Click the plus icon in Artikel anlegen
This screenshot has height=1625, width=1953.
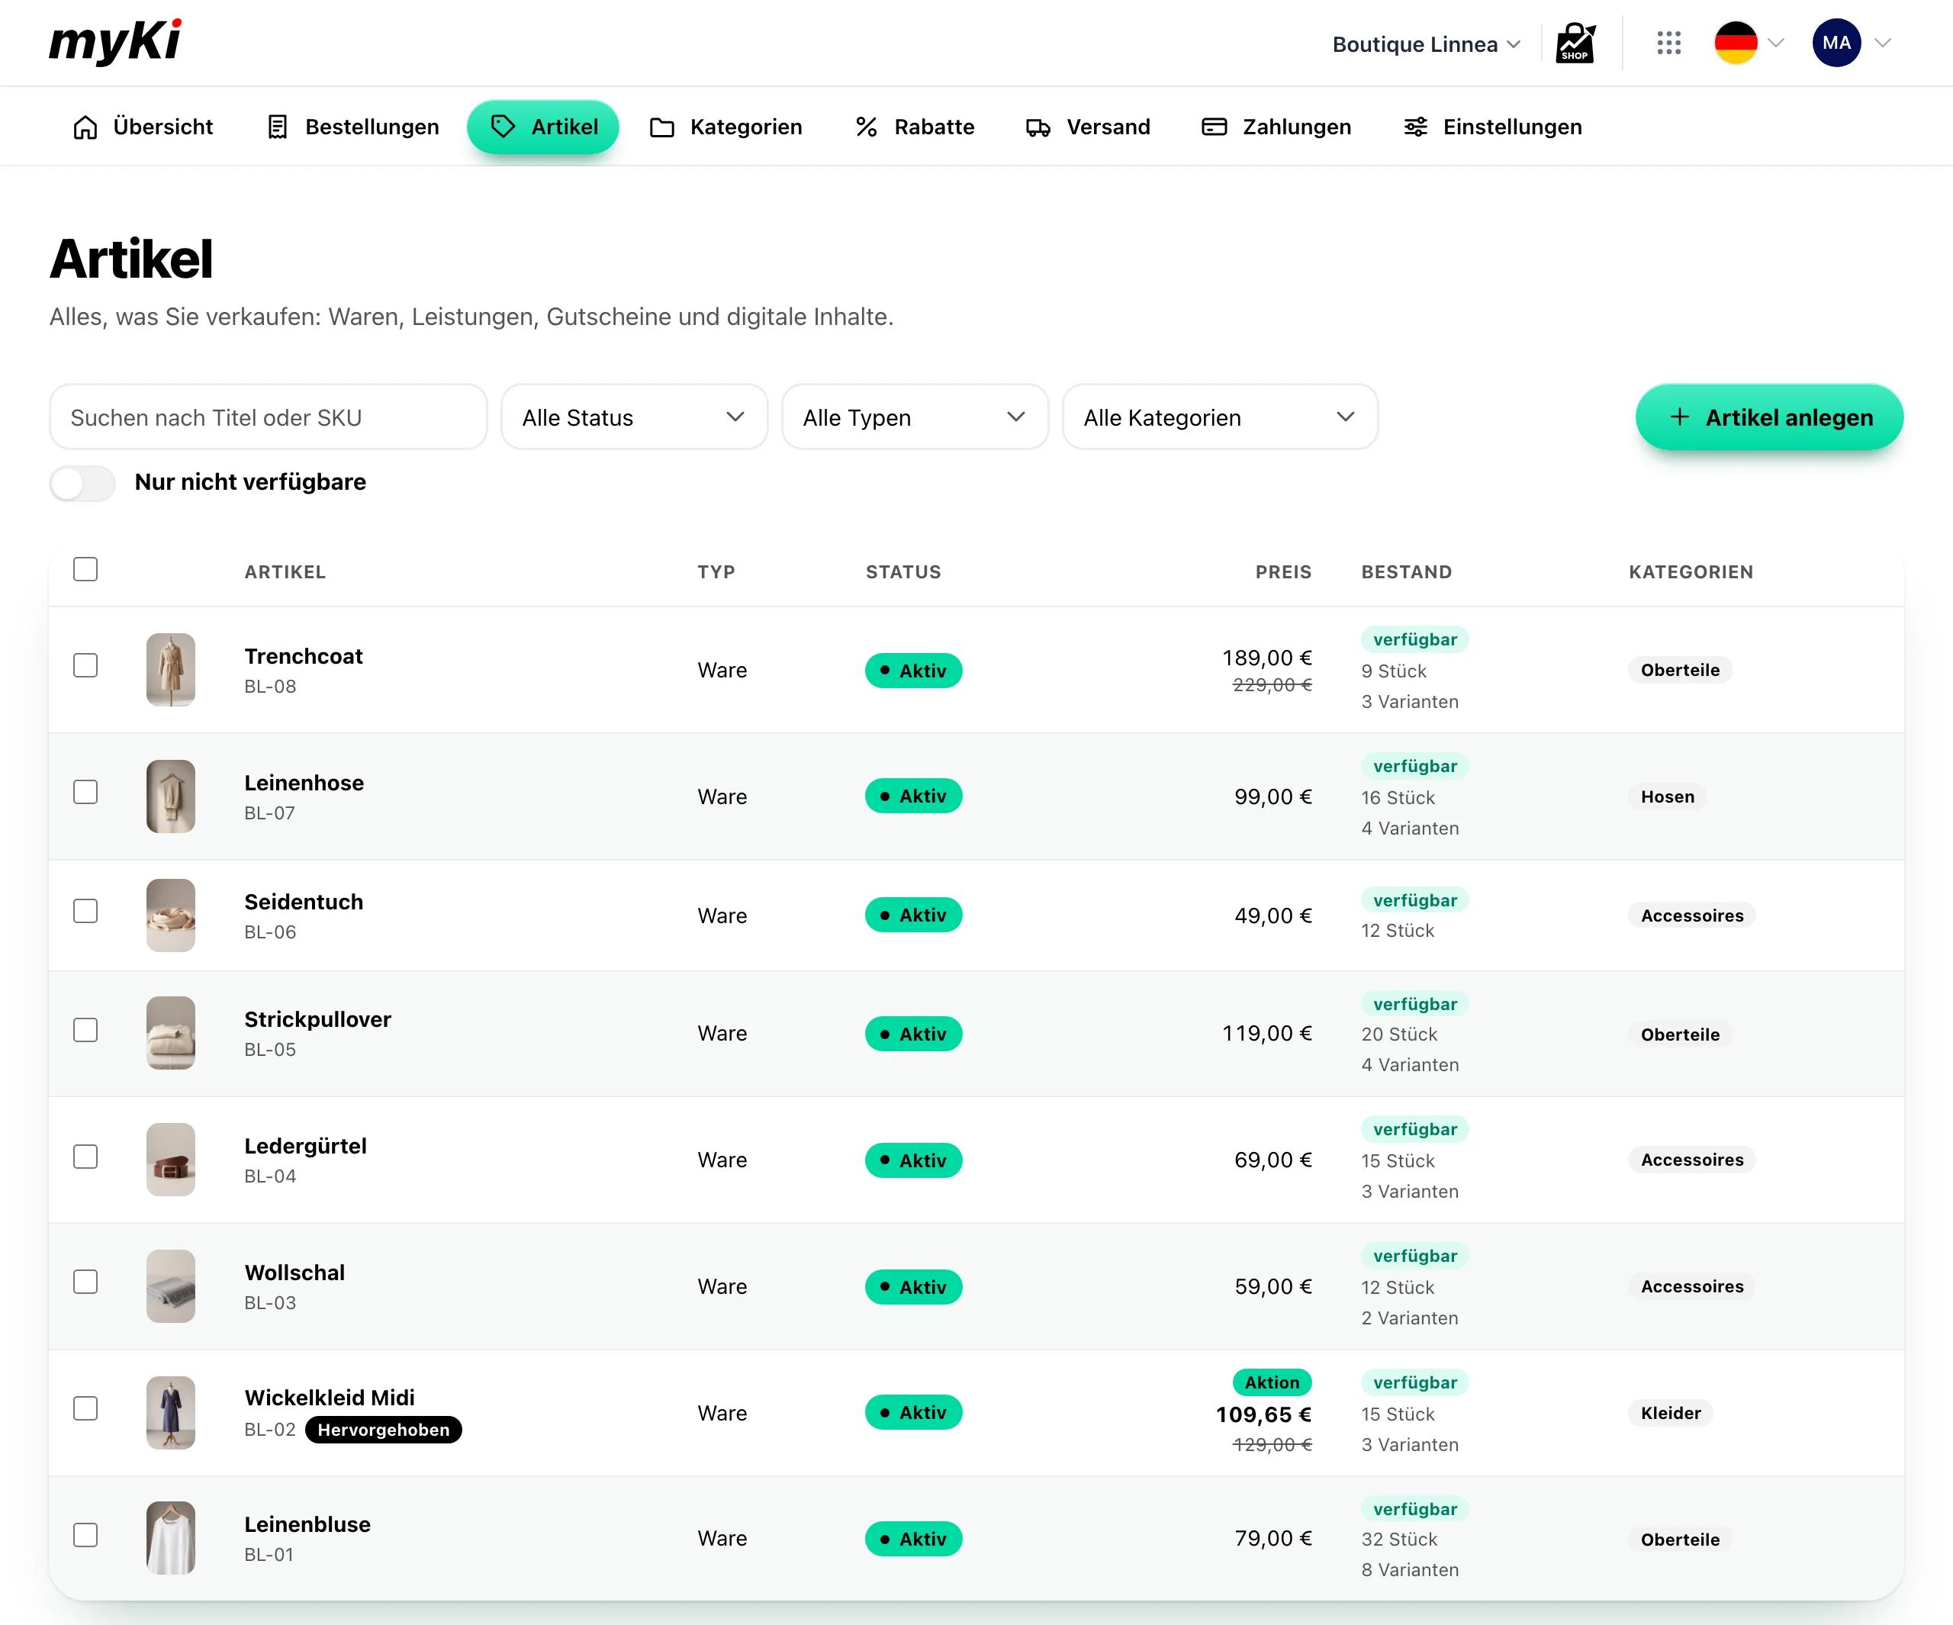tap(1680, 417)
